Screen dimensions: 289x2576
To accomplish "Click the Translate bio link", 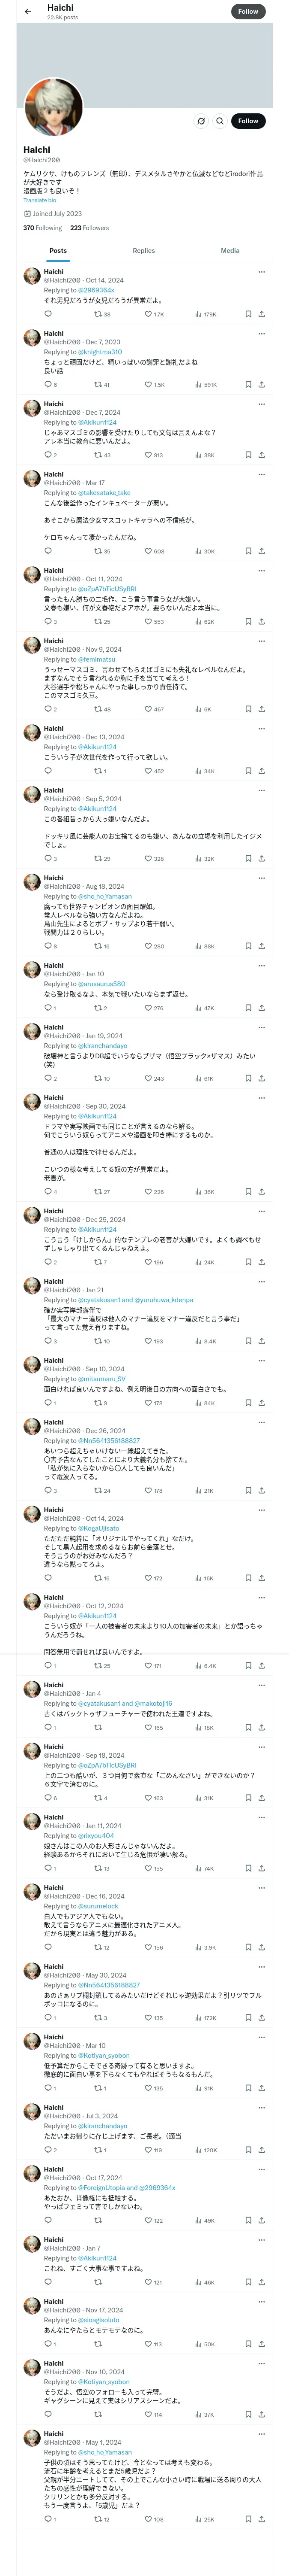I will pyautogui.click(x=40, y=200).
